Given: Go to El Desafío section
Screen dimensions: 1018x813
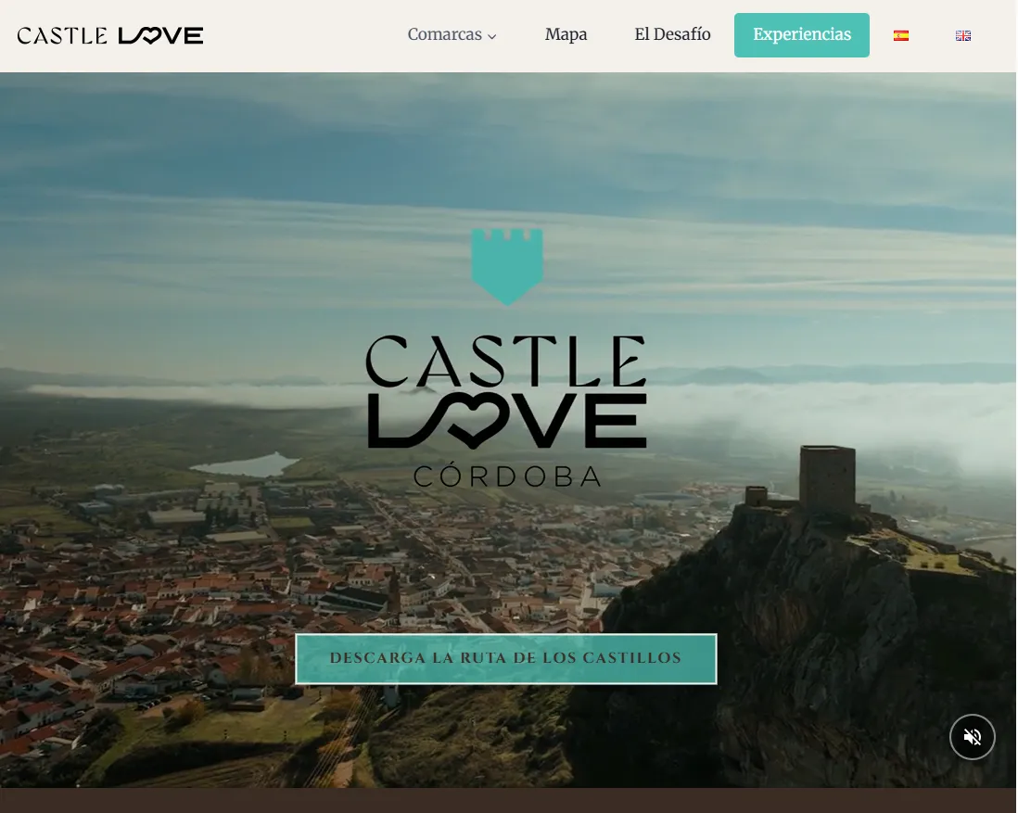Looking at the screenshot, I should (x=672, y=34).
